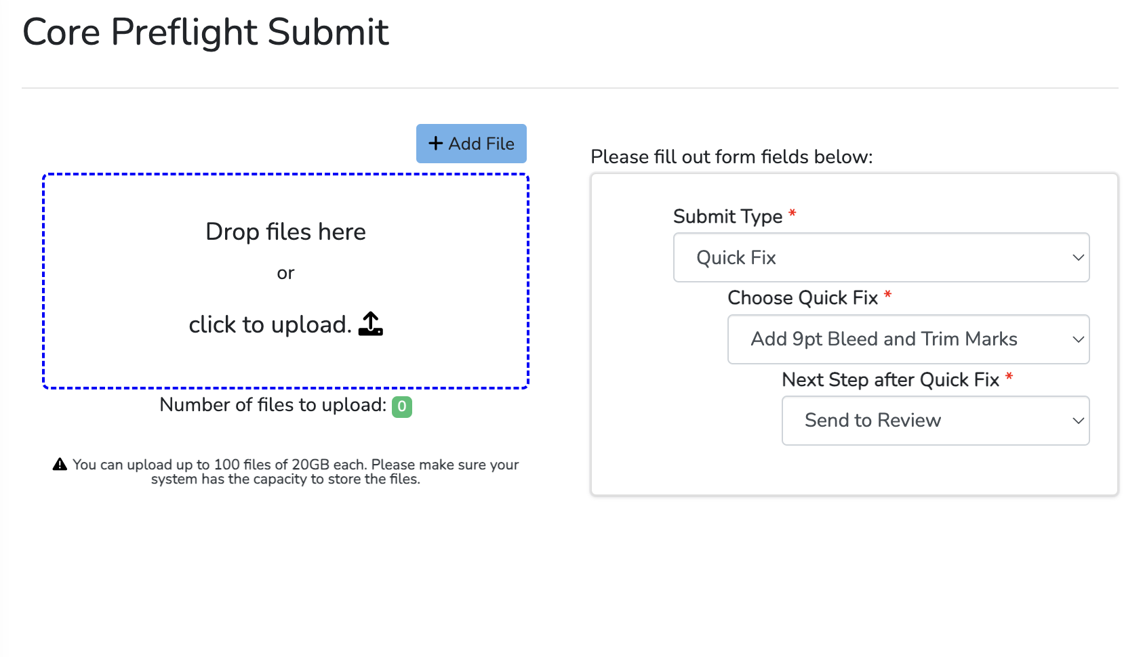The image size is (1143, 657).
Task: Click the upload arrow icon in drop zone
Action: click(x=370, y=324)
